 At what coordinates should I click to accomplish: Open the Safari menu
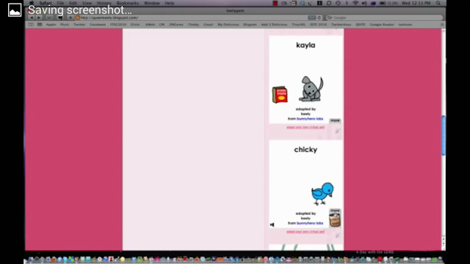46,3
